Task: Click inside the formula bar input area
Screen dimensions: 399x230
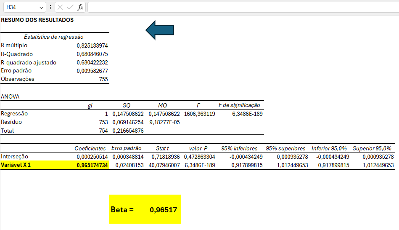Action: pos(240,8)
